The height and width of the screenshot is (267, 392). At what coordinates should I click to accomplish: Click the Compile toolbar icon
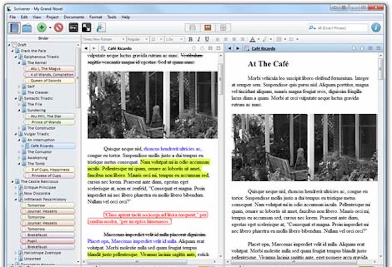(100, 28)
